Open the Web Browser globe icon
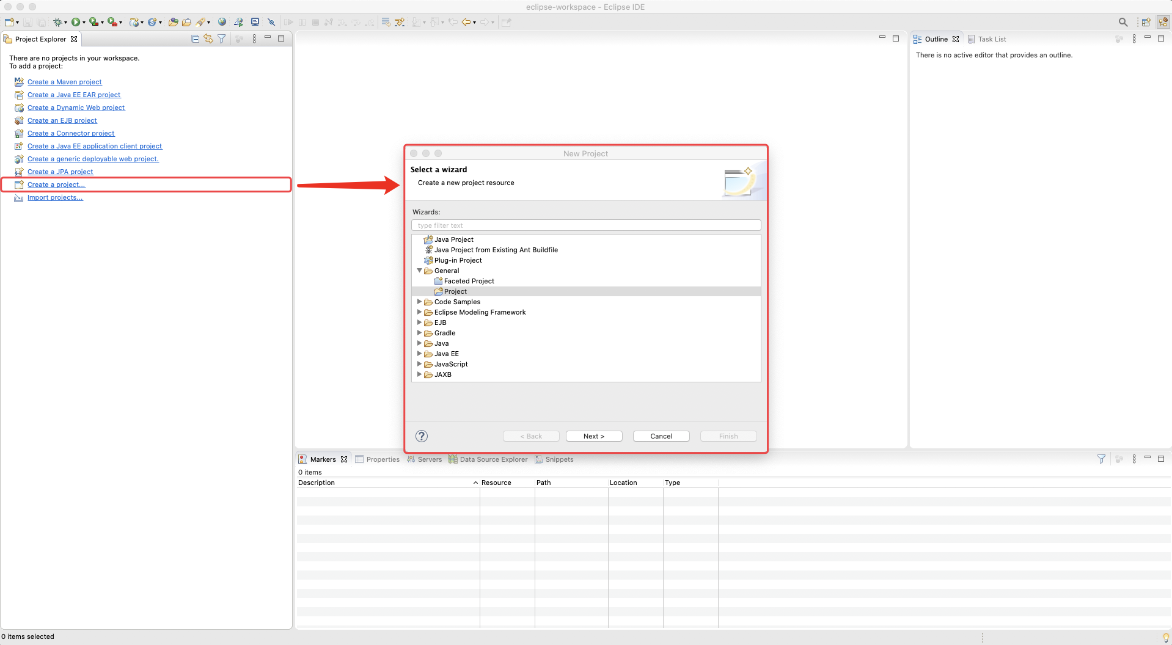The height and width of the screenshot is (645, 1172). coord(222,22)
